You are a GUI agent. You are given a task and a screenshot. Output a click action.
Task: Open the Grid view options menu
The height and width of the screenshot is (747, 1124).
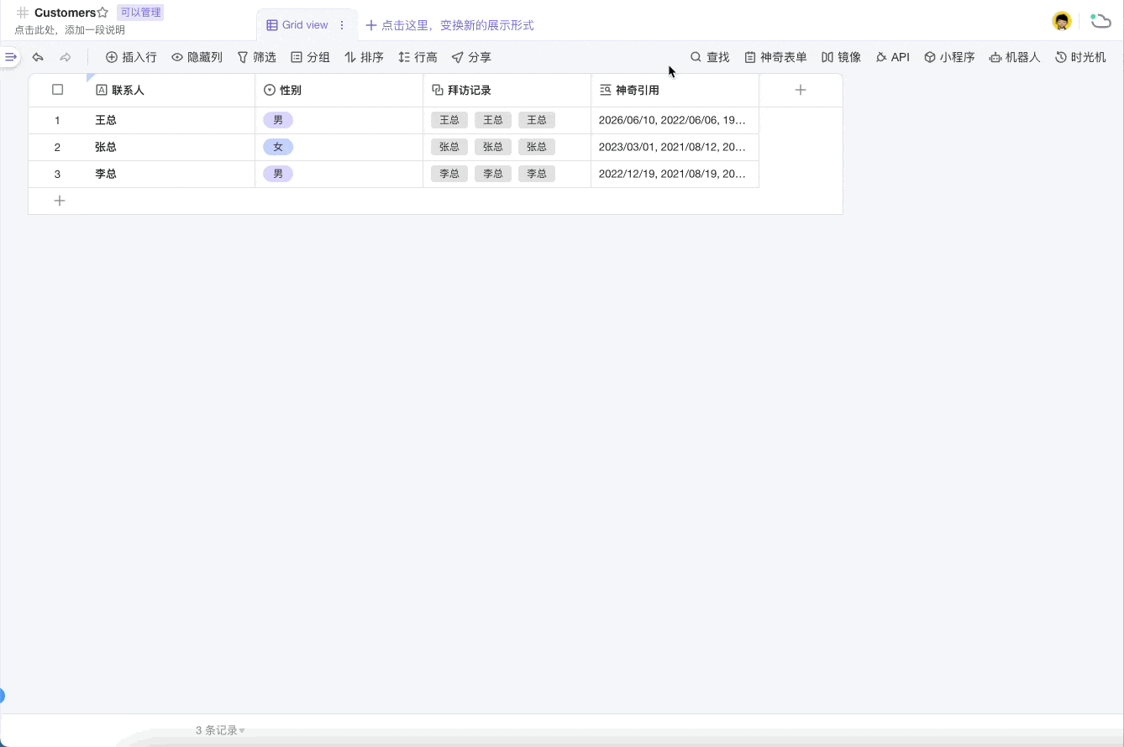tap(341, 24)
